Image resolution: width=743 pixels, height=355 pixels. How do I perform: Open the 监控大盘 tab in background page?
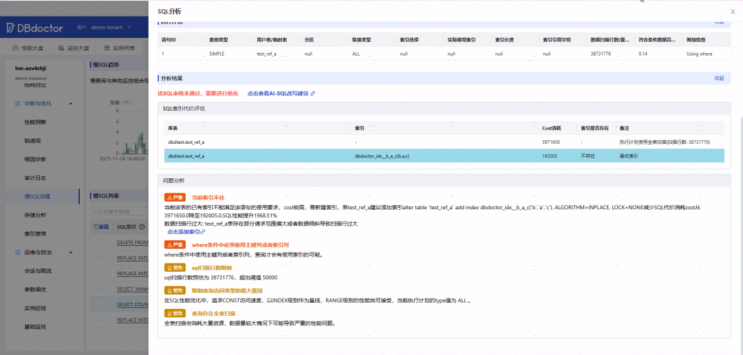pos(74,48)
